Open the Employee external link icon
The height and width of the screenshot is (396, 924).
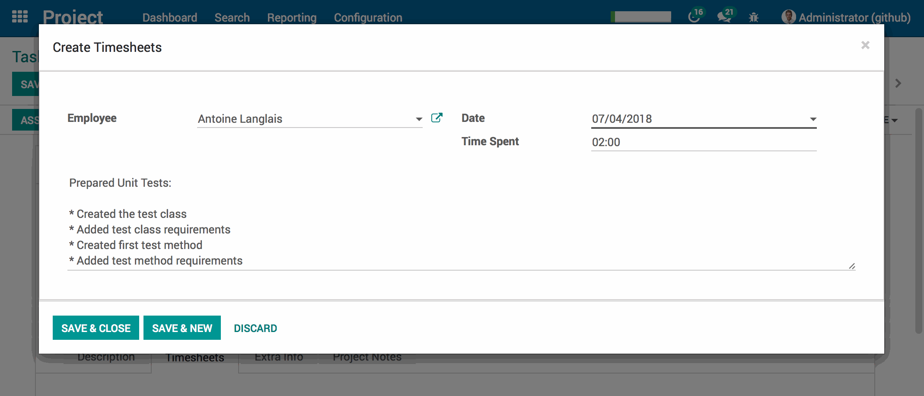click(437, 118)
